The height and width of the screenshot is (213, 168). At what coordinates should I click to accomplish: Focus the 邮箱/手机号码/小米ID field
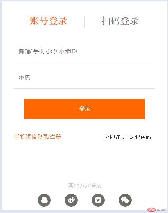pyautogui.click(x=85, y=51)
